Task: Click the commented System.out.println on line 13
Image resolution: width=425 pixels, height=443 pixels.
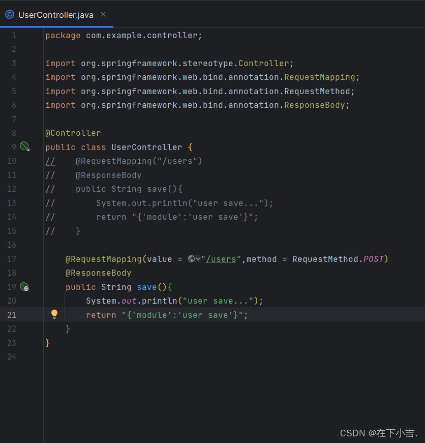Action: [x=185, y=203]
